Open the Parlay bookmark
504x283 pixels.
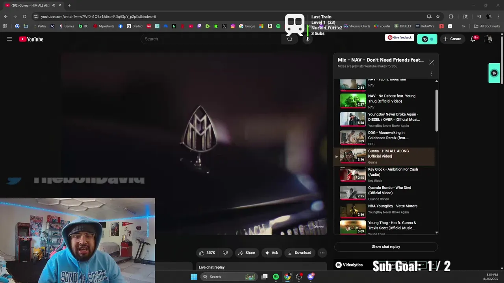point(39,26)
